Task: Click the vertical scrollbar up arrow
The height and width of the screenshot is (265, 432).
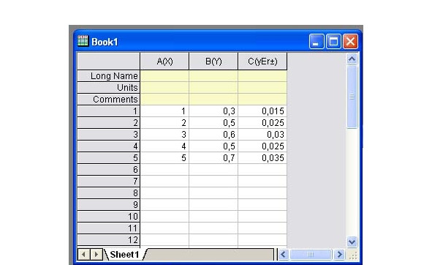Action: 352,59
